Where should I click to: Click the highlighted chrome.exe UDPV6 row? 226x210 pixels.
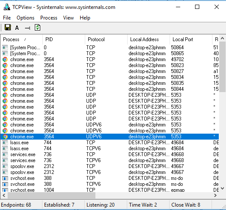pos(109,137)
